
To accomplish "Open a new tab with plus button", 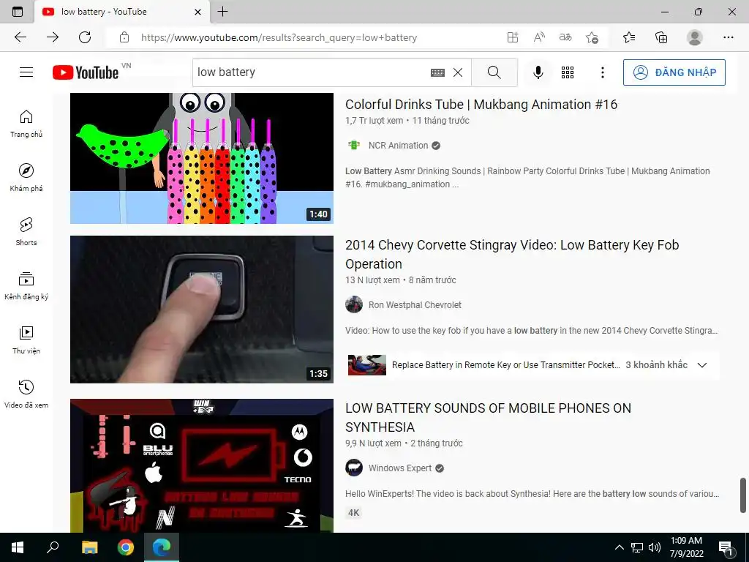I will pos(222,12).
